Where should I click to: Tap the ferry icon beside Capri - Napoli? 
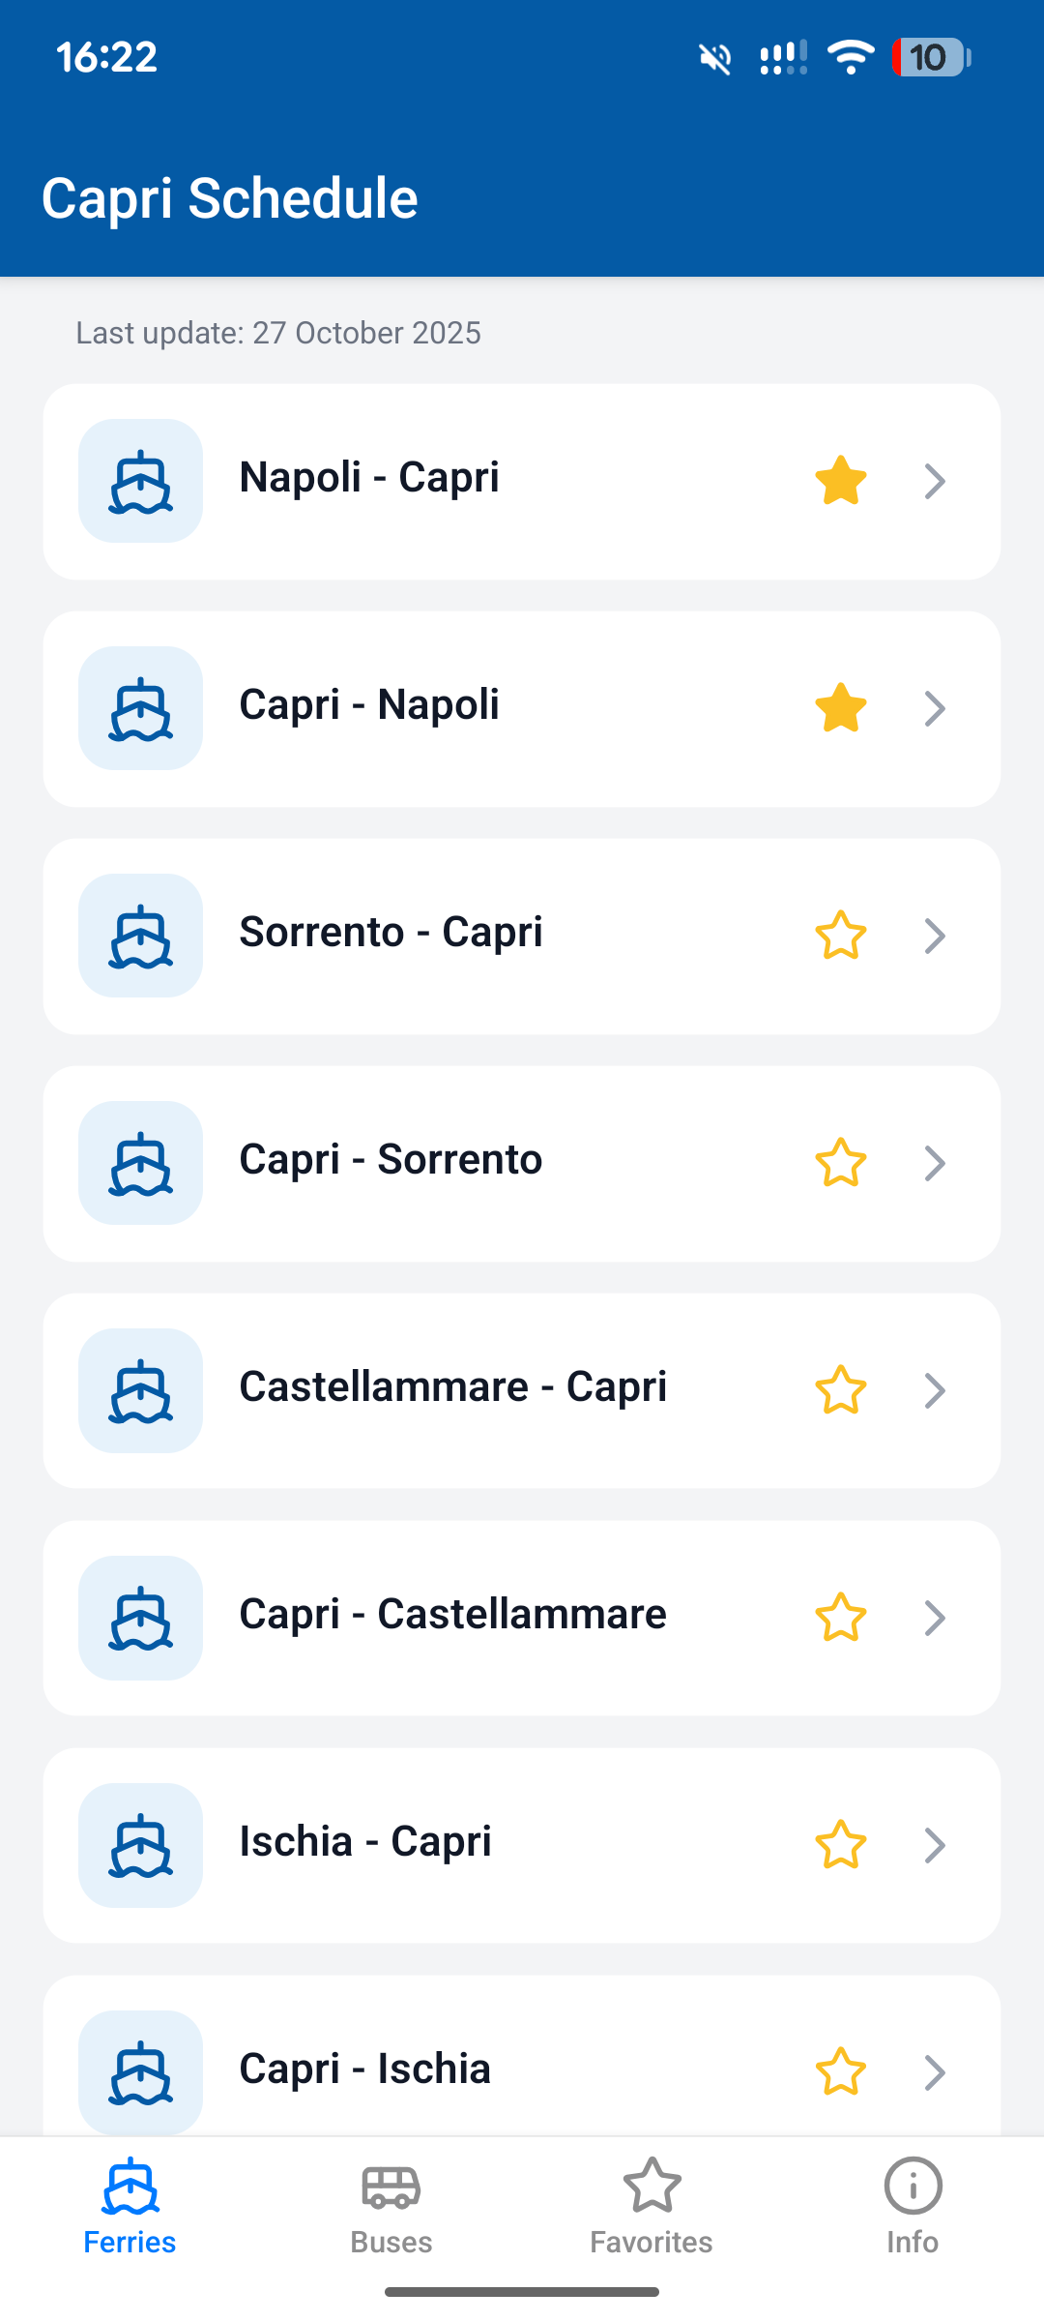[x=140, y=708]
